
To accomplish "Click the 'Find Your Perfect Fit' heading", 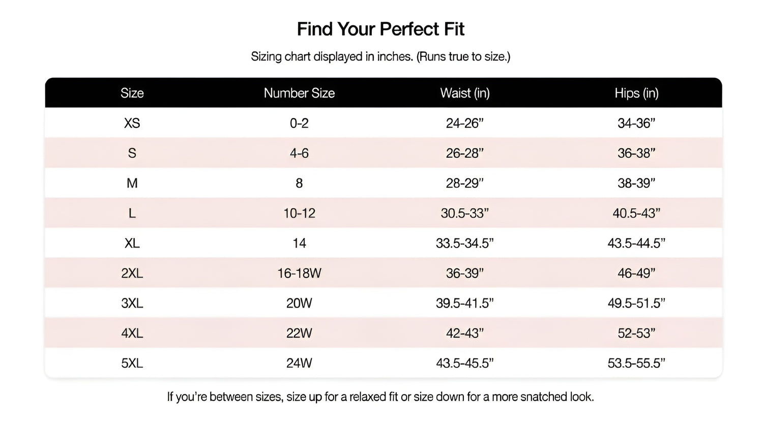I will (380, 29).
